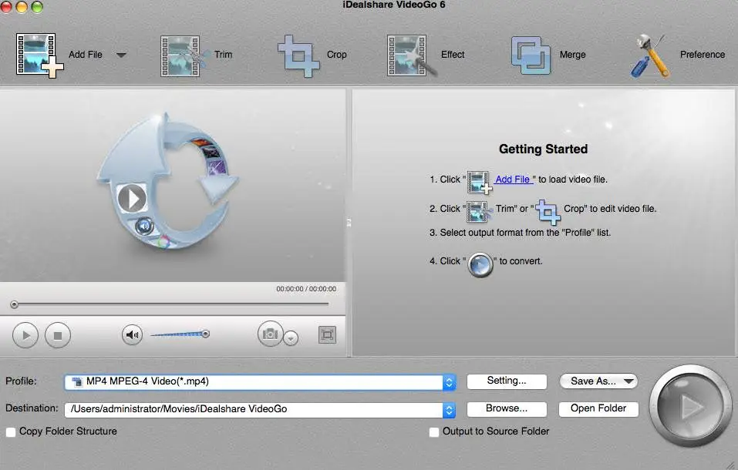Click the Crop icon in Getting Started step 2
Image resolution: width=738 pixels, height=470 pixels.
[x=548, y=211]
